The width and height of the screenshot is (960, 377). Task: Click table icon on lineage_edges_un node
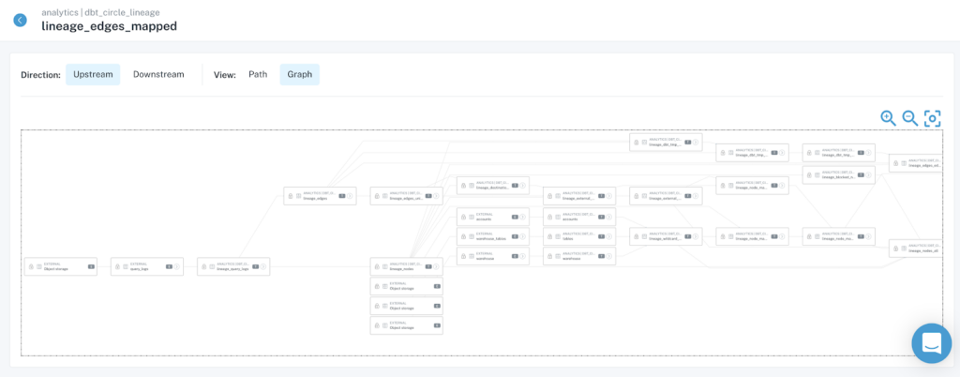pos(383,196)
